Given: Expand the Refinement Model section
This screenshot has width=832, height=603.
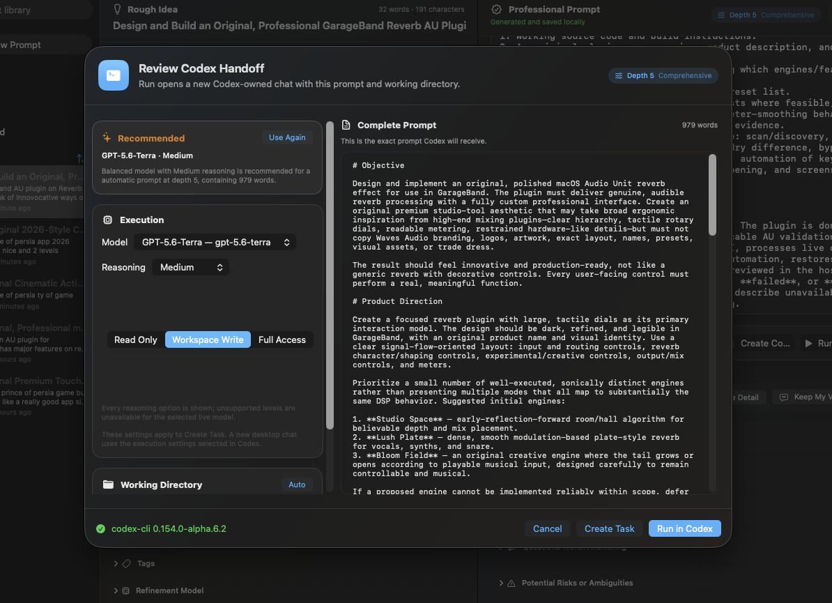Looking at the screenshot, I should click(116, 590).
